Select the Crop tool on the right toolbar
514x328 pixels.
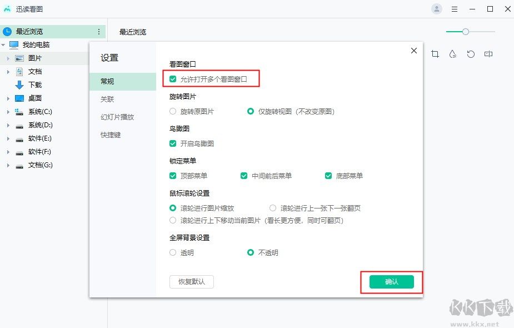(x=435, y=54)
